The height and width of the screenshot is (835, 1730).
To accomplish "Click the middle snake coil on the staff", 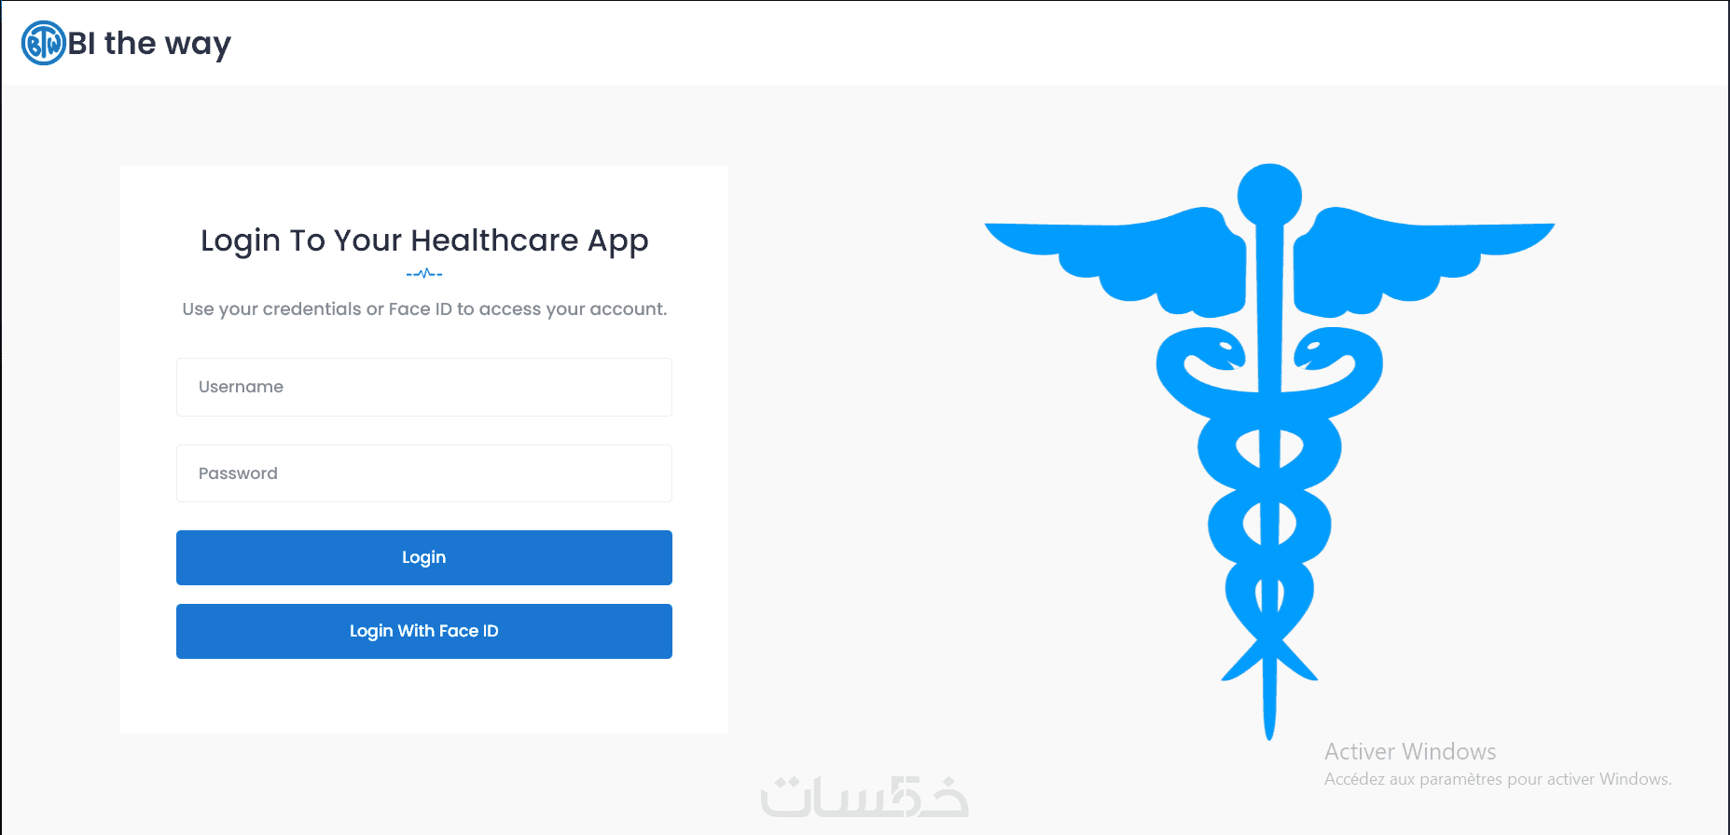I will coord(1269,525).
